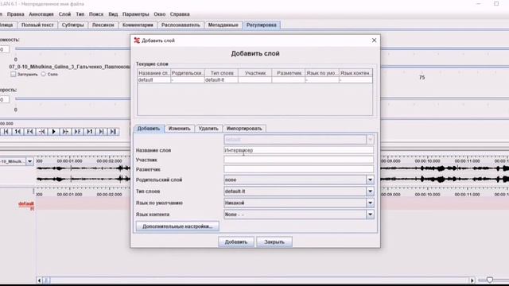Screen dimensions: 509x286
Task: Select the Регулировка tab
Action: point(262,25)
